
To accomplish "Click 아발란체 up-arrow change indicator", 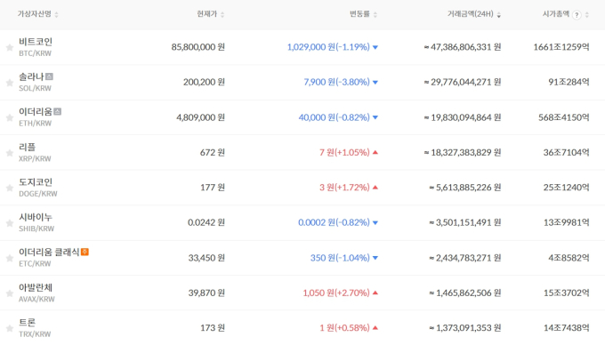I will click(375, 293).
